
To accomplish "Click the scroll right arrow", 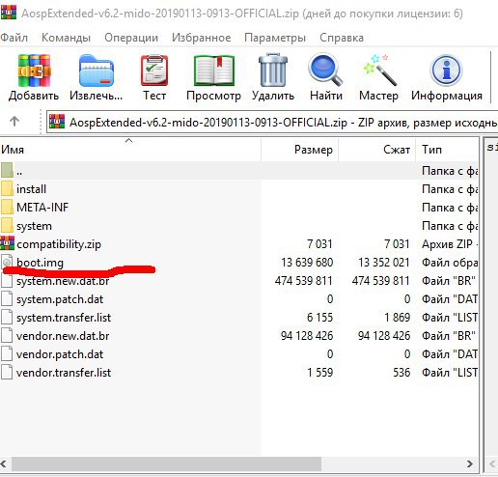I will (x=470, y=464).
